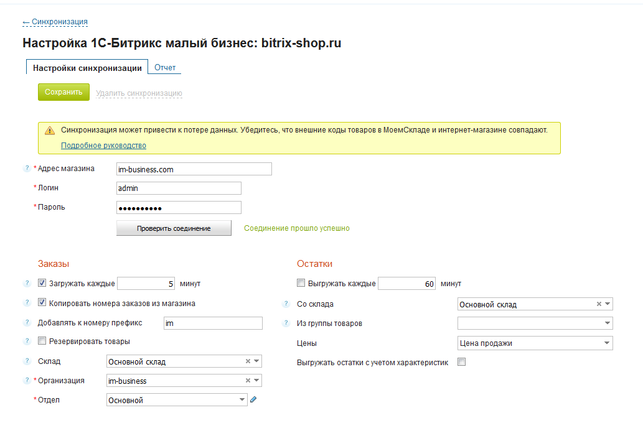The image size is (643, 428).
Task: Click the pencil edit icon near Отдел
Action: (x=253, y=399)
